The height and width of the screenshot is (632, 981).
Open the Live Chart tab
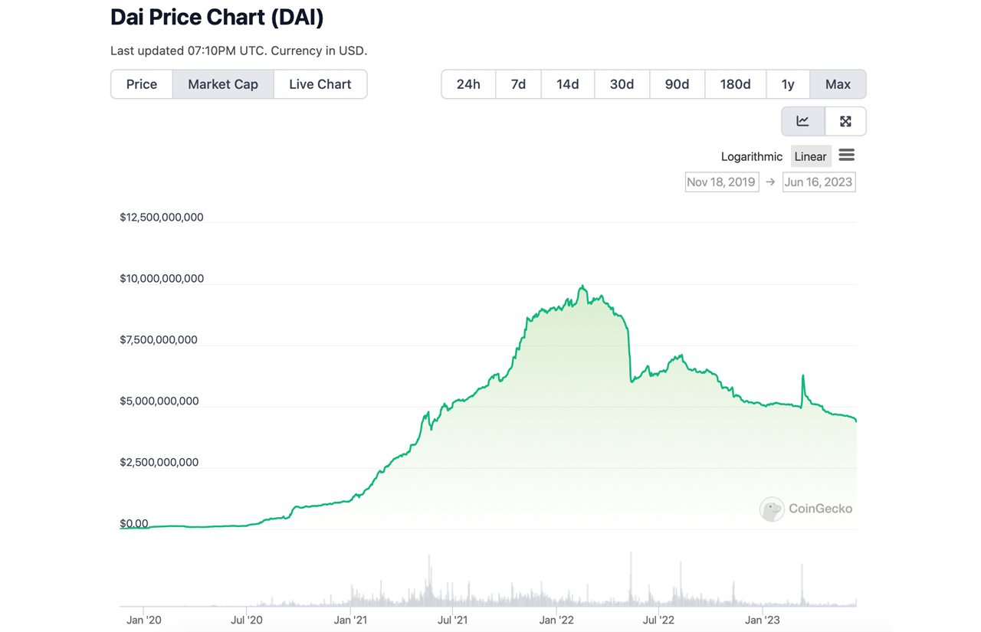tap(320, 84)
